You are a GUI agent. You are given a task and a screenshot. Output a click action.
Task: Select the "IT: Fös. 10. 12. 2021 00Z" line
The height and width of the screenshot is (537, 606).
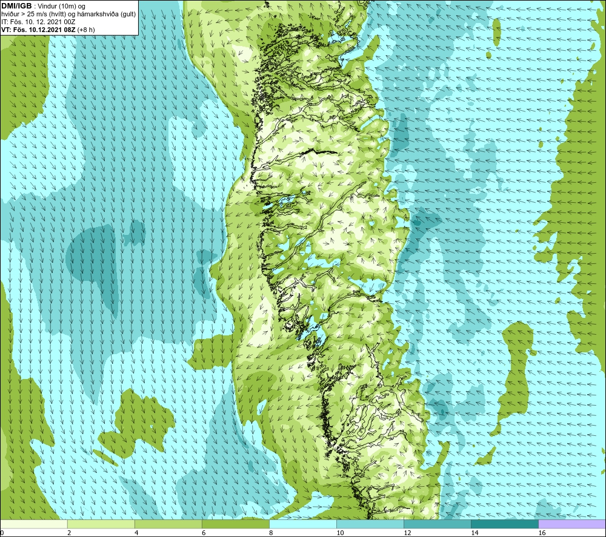[38, 22]
